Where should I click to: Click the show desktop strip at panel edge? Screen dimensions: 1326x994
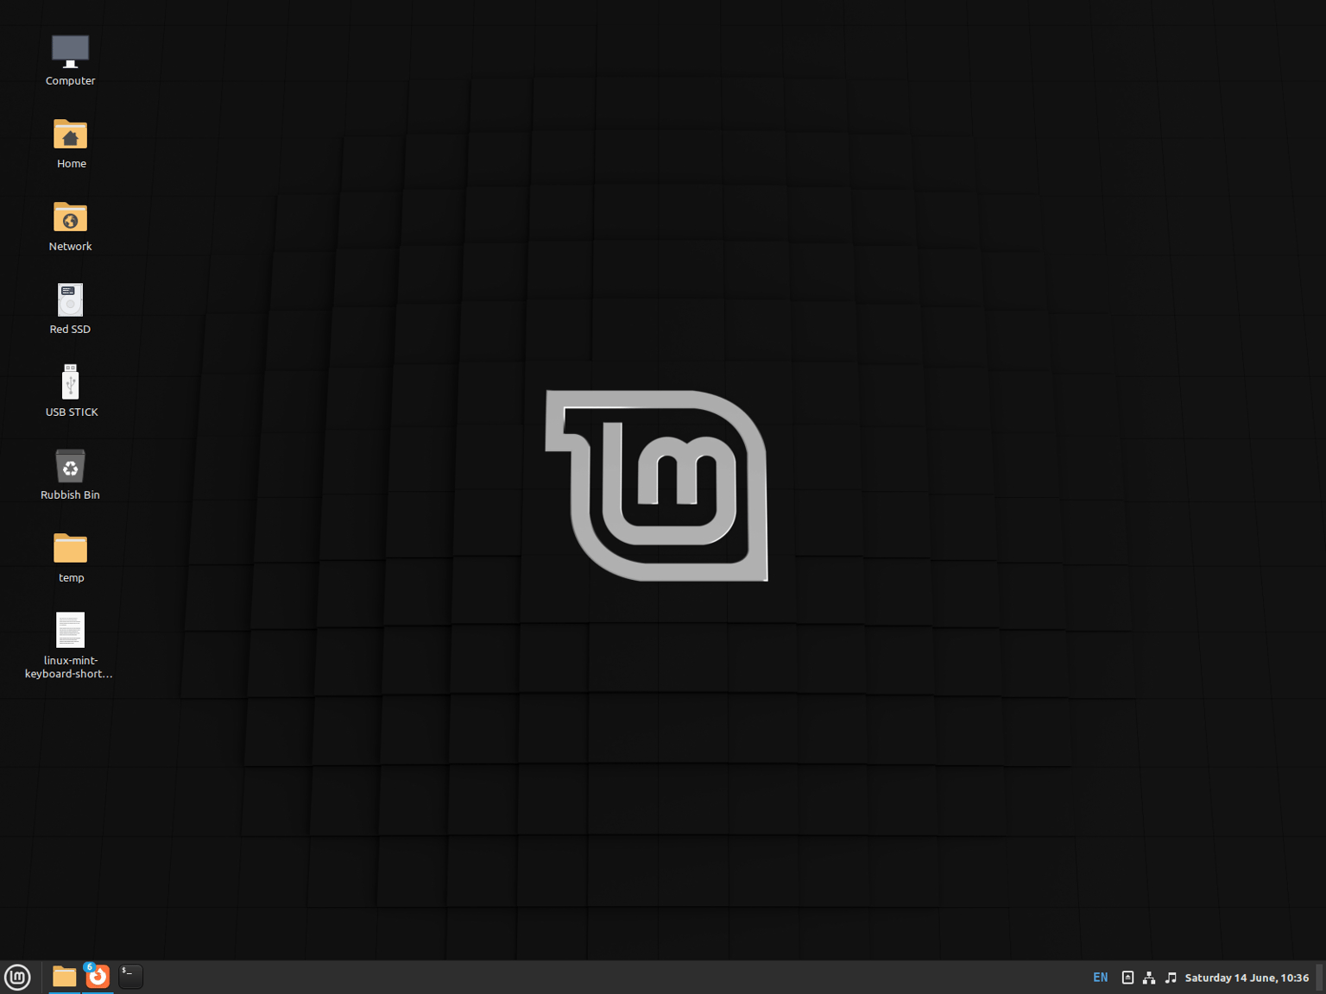point(1320,978)
